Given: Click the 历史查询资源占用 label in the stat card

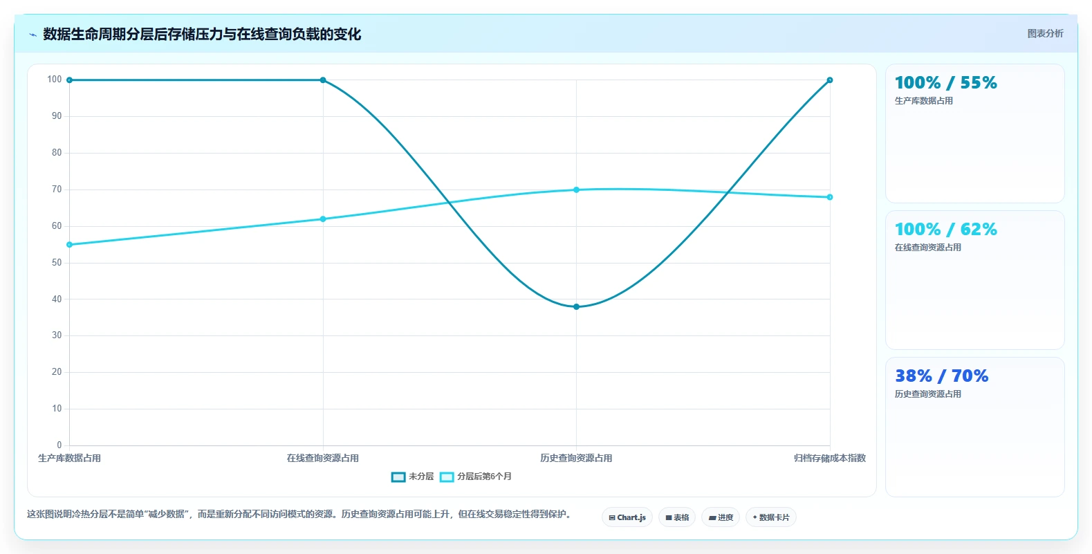Looking at the screenshot, I should coord(927,394).
